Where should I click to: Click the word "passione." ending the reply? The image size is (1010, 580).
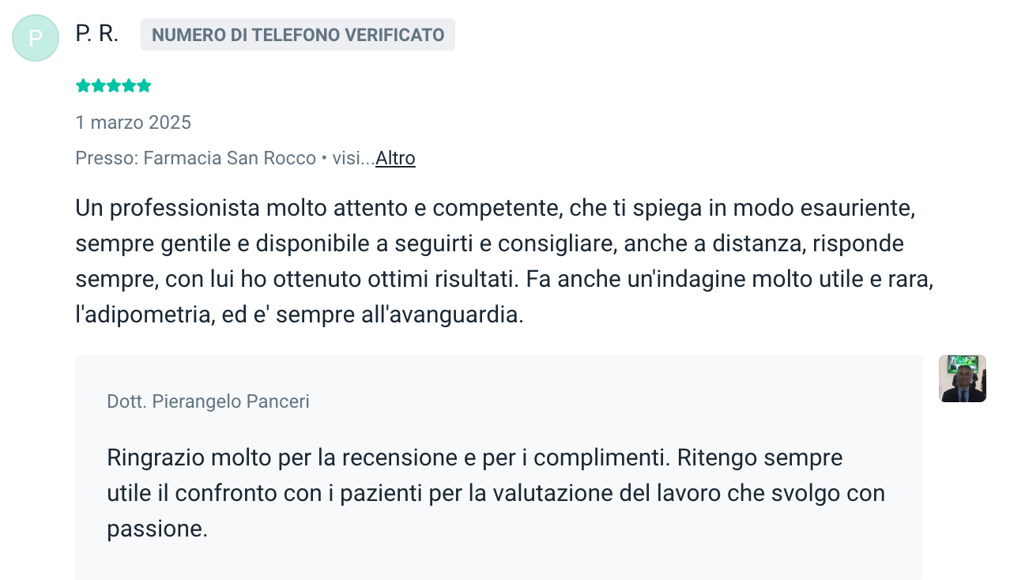[157, 529]
